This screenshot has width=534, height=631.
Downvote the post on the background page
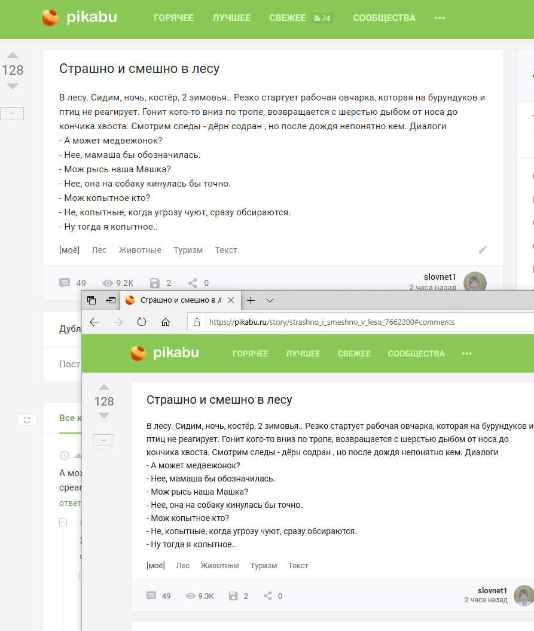coord(13,87)
